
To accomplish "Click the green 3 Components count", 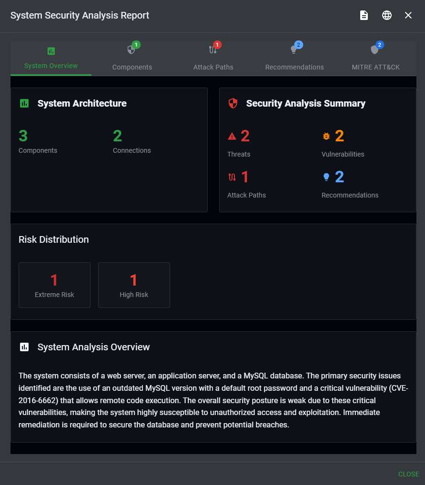I will (23, 136).
